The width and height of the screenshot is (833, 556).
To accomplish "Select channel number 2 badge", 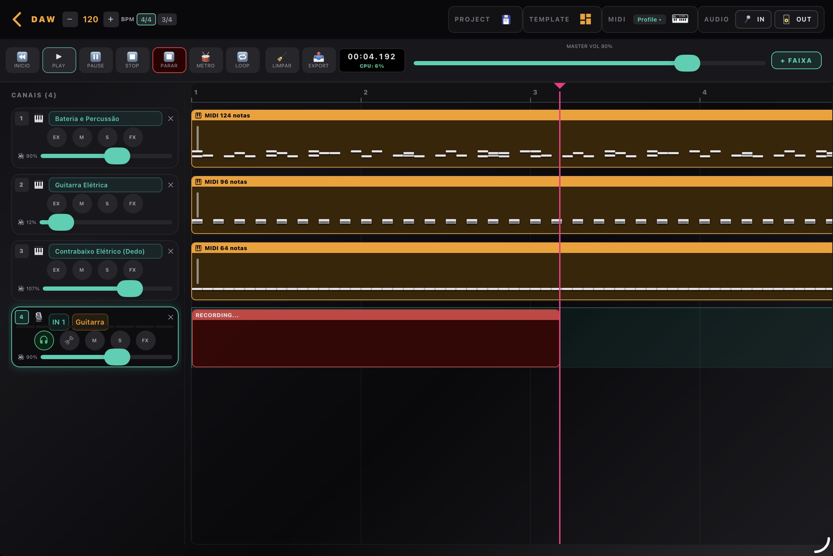I will 22,185.
